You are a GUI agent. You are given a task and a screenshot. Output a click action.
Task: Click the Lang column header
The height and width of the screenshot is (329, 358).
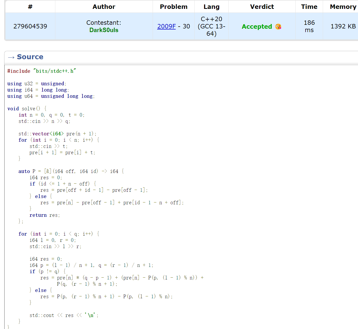[212, 7]
